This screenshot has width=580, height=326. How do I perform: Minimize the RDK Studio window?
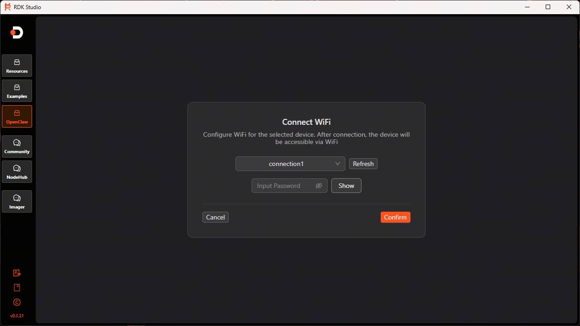coord(527,7)
